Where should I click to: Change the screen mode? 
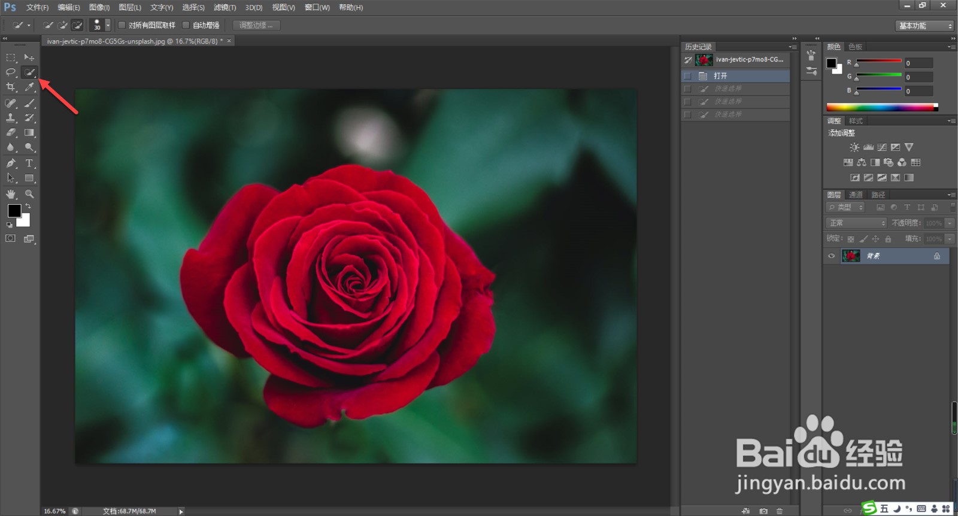coord(29,238)
